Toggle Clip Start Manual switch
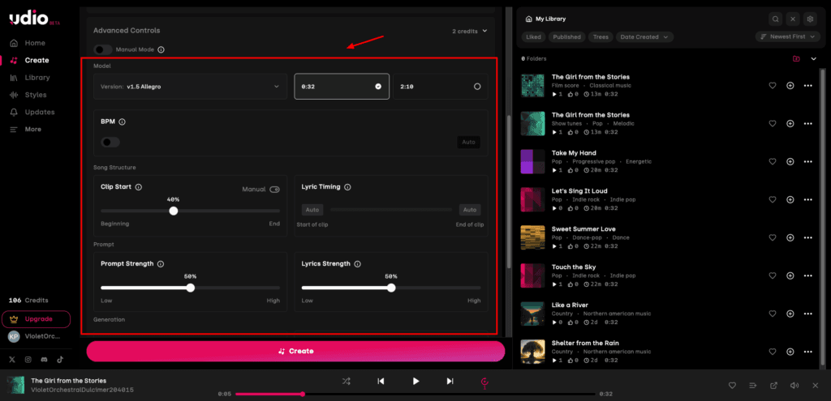 (274, 190)
